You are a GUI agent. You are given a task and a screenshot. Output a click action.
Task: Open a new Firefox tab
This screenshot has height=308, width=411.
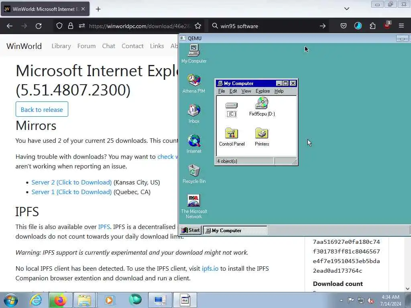point(98,9)
